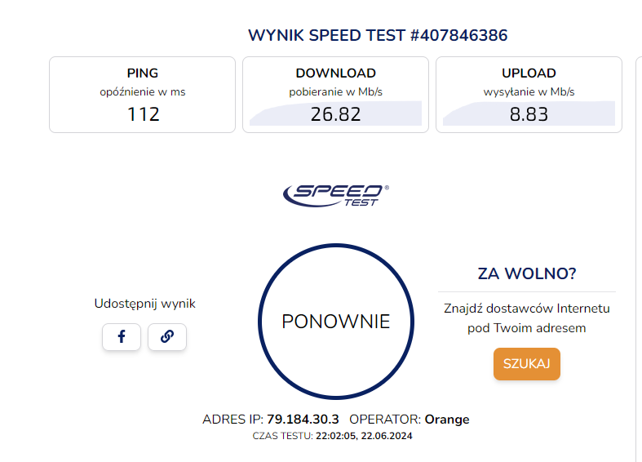Click the DOWNLOAD card heading
The image size is (642, 462).
click(x=335, y=73)
